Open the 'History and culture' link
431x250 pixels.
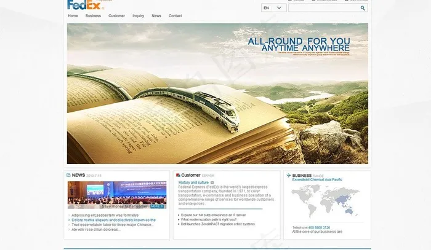point(193,182)
